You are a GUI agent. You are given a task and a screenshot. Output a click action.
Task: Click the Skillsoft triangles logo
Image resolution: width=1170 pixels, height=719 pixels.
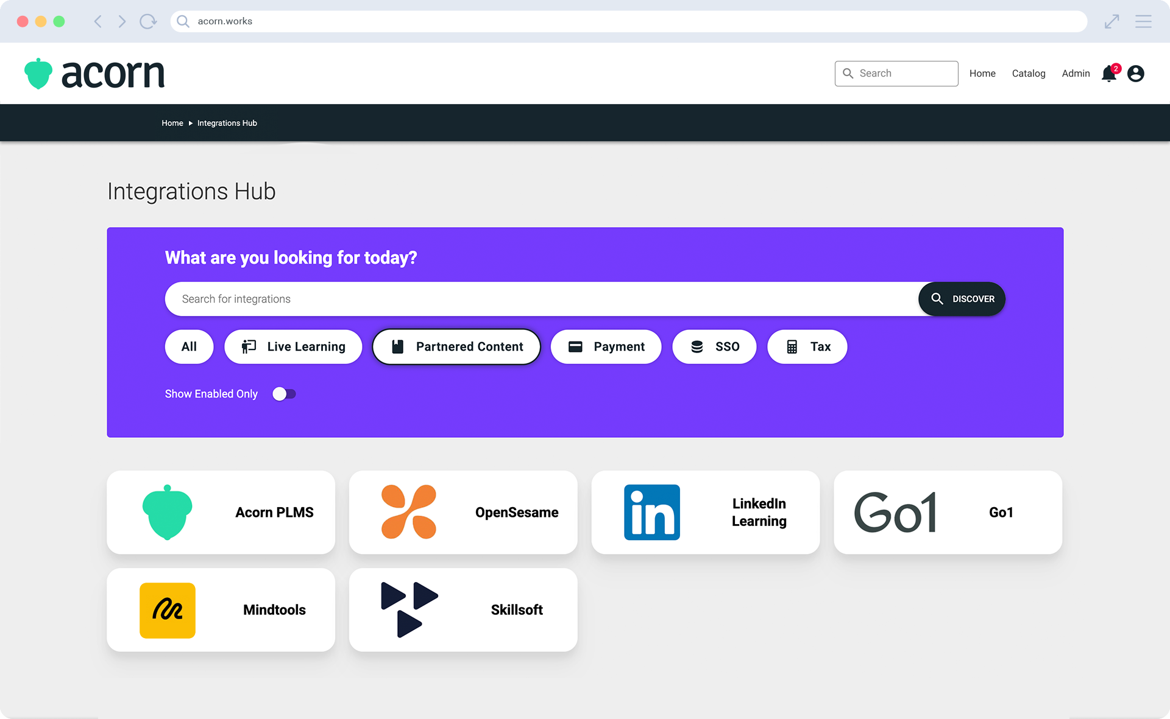pos(408,609)
